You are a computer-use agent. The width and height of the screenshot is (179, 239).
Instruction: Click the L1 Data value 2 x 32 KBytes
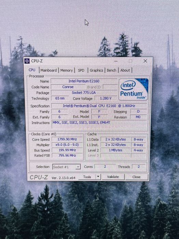pyautogui.click(x=115, y=139)
